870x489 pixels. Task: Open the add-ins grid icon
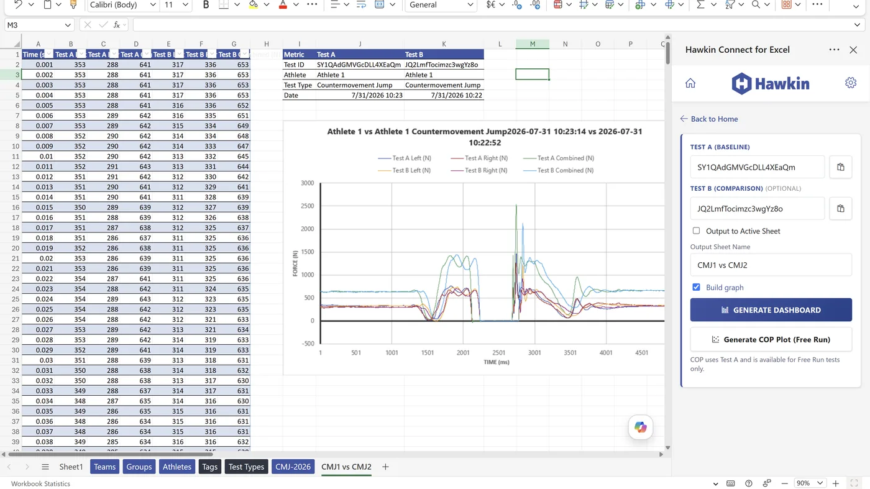click(787, 4)
